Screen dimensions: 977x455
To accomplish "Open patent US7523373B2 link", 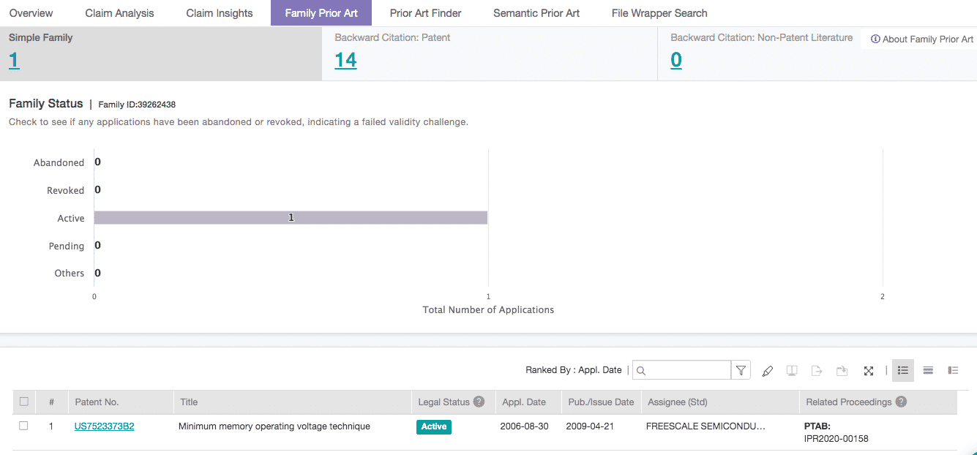I will pyautogui.click(x=104, y=426).
